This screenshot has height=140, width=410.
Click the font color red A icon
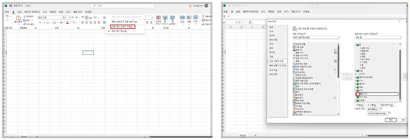point(67,23)
